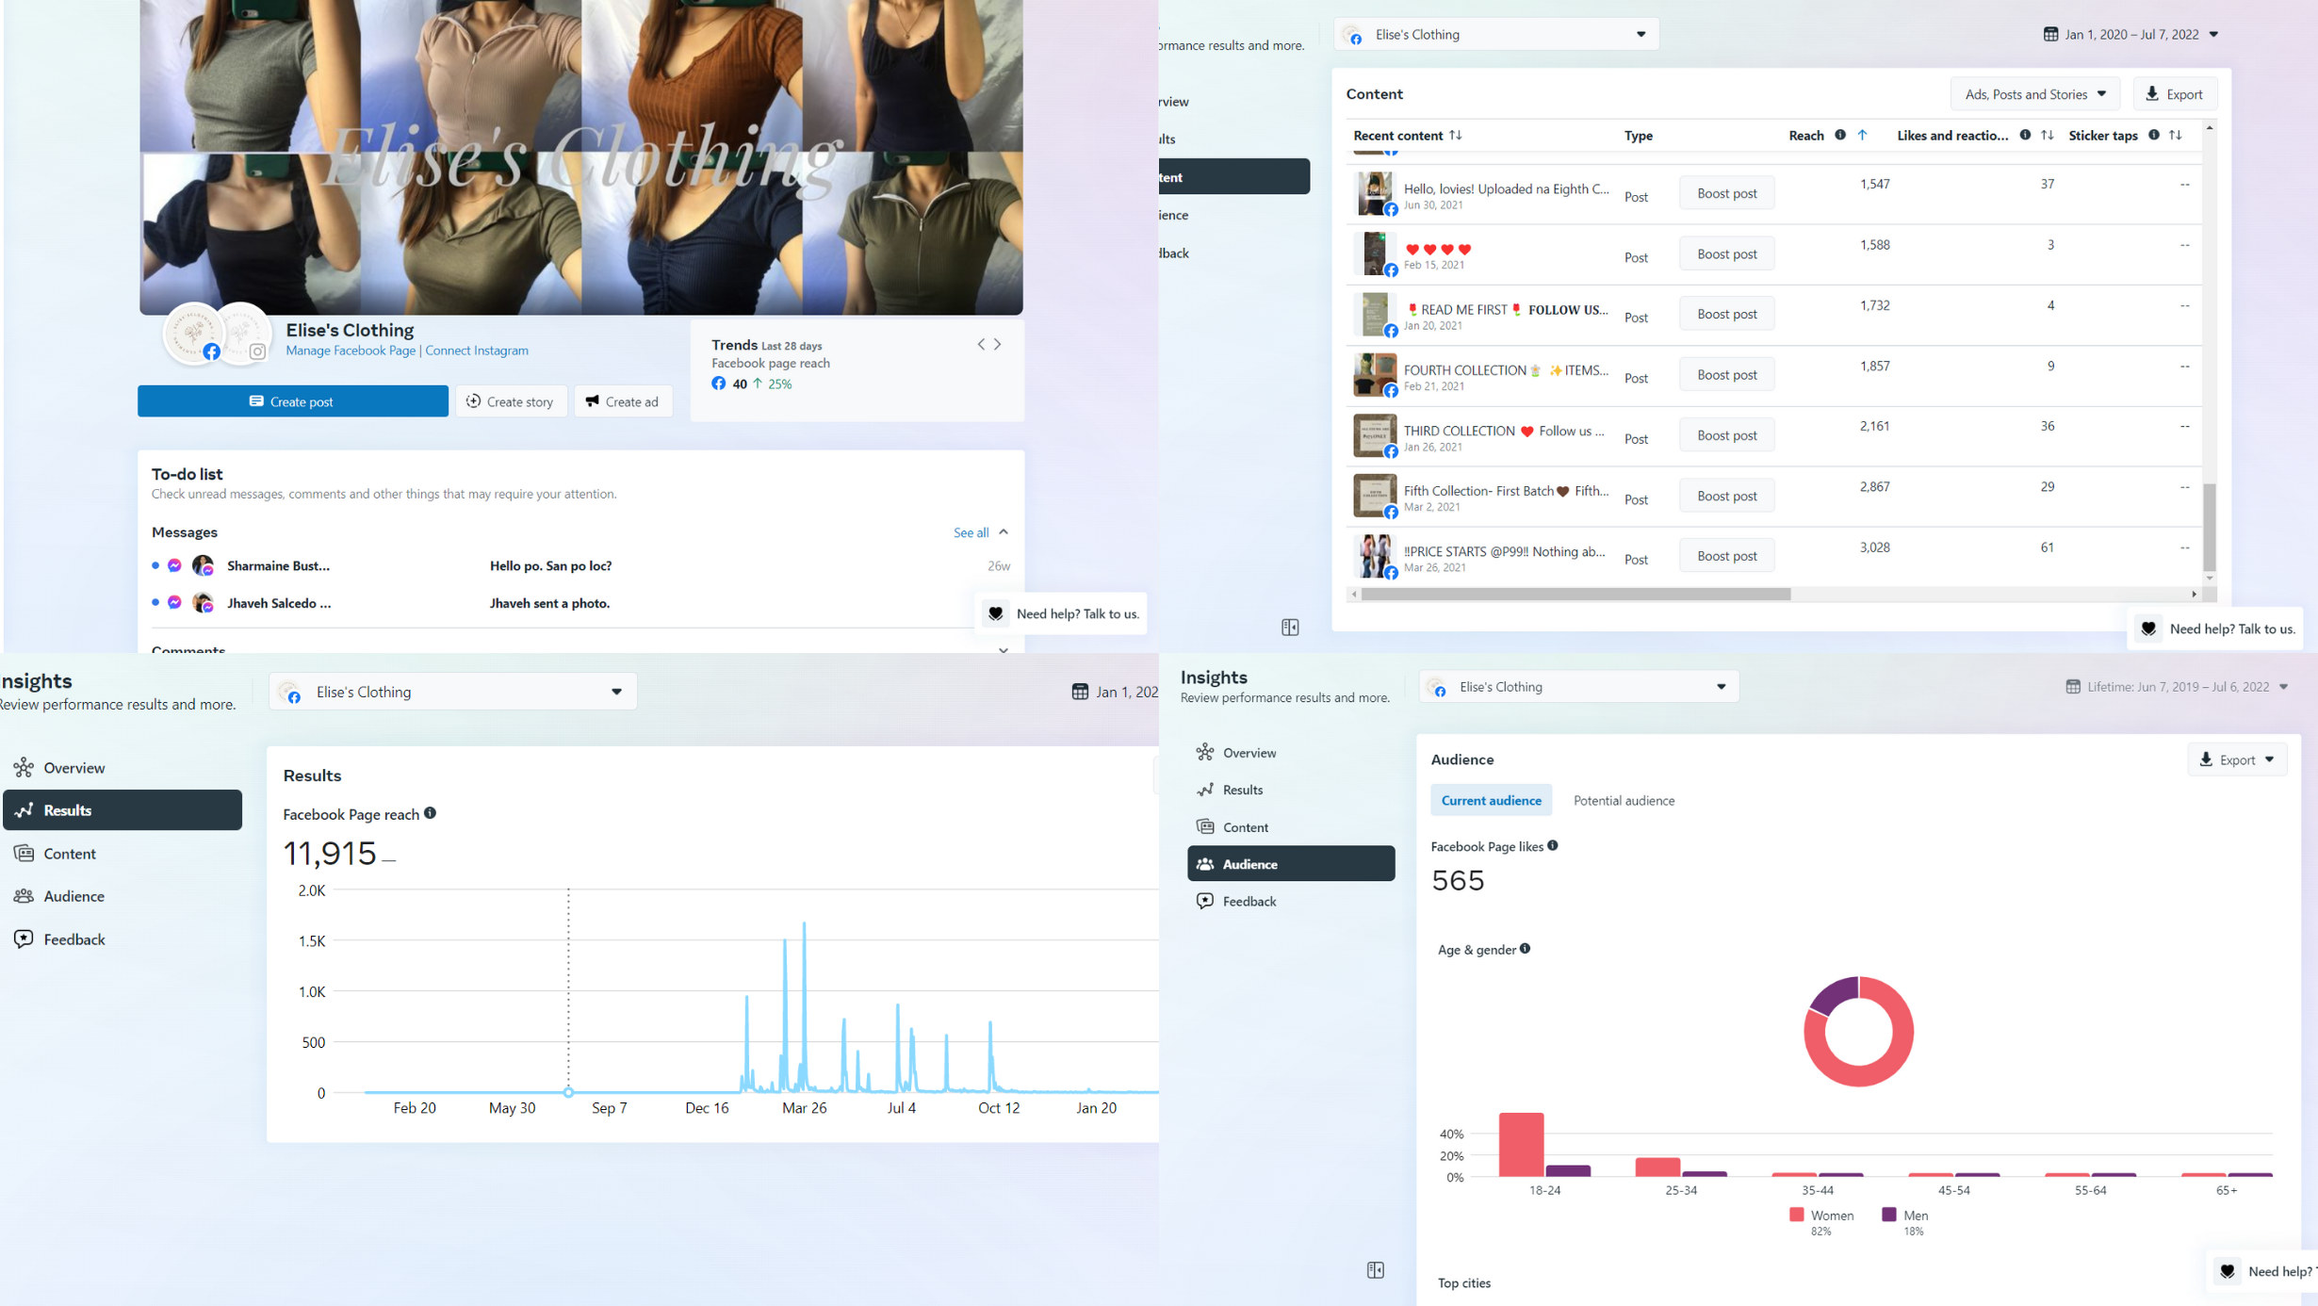This screenshot has width=2318, height=1306.
Task: Open Feedback in the Results sidebar
Action: tap(73, 939)
